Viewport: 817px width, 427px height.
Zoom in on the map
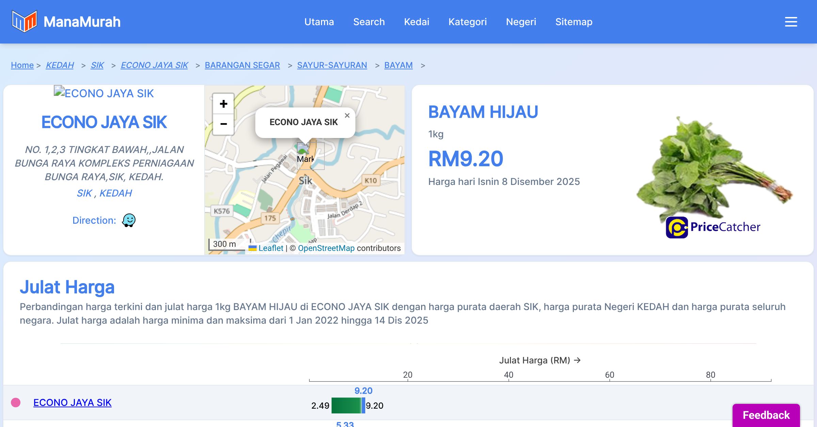(x=223, y=104)
